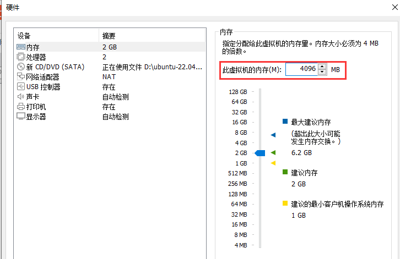
Task: Click the 128 GB scale label
Action: point(238,92)
